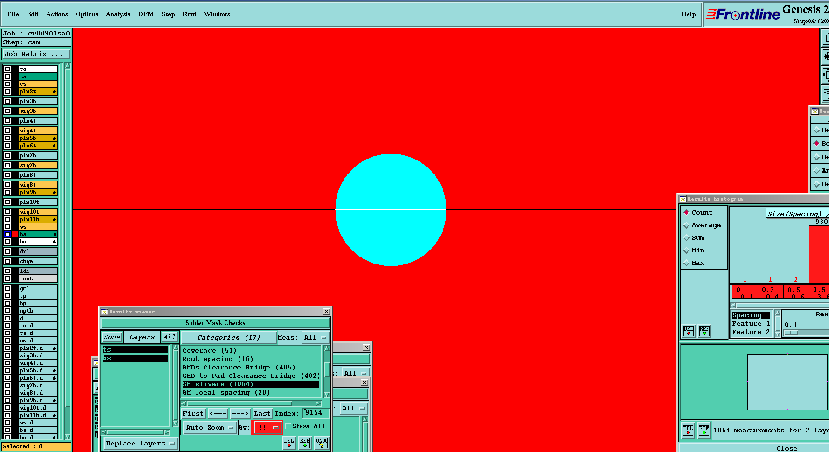The width and height of the screenshot is (829, 452).
Task: Click the First result button
Action: pos(193,414)
